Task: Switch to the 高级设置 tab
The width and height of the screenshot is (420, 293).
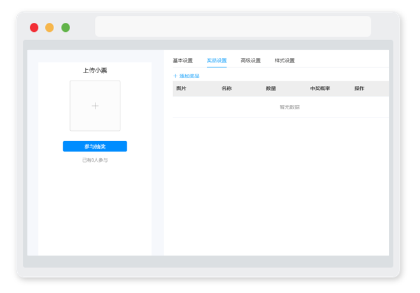Action: click(251, 60)
